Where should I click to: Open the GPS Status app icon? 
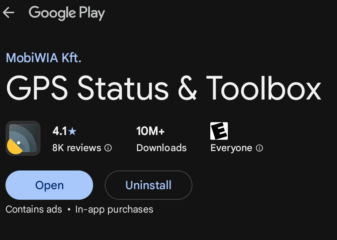click(x=23, y=138)
